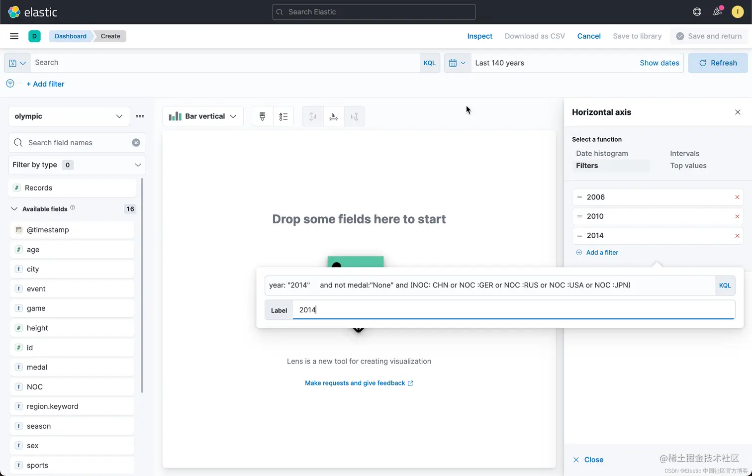This screenshot has height=476, width=752.
Task: Open the calendar quick date menu
Action: pyautogui.click(x=458, y=63)
